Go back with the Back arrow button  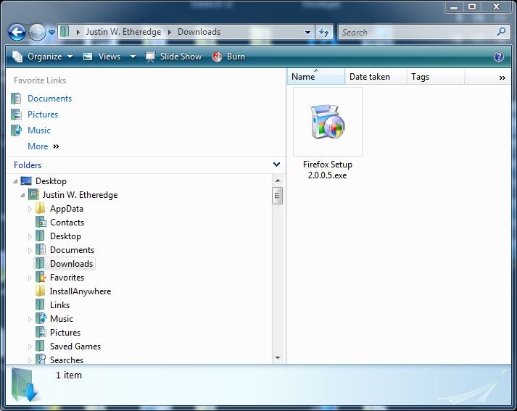pos(17,33)
